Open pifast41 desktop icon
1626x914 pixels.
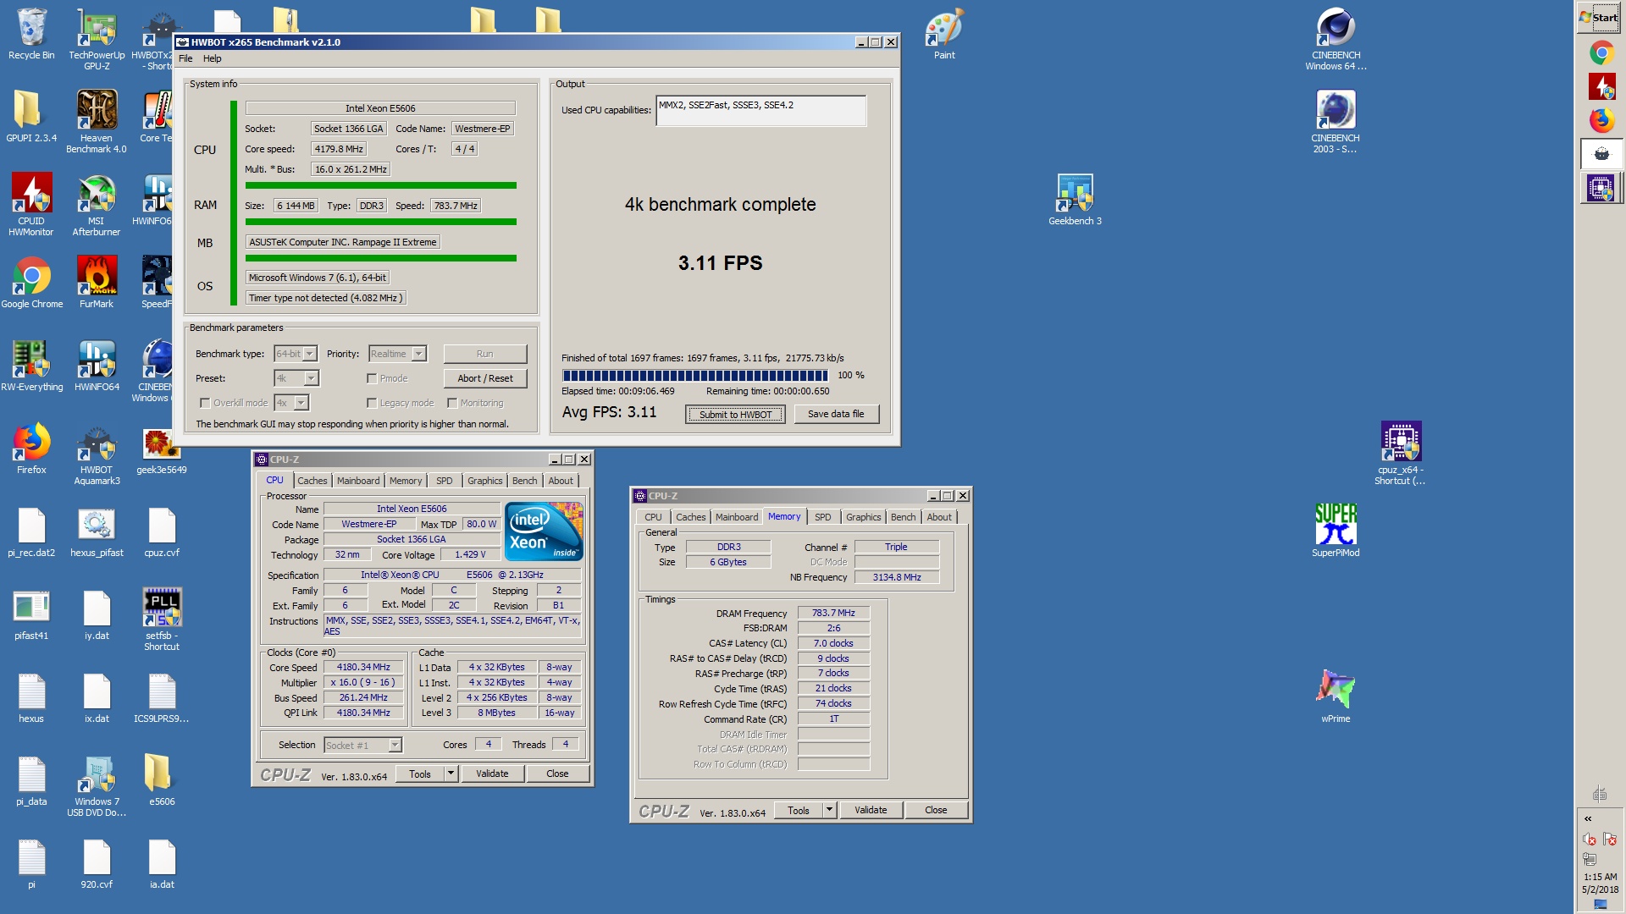pyautogui.click(x=31, y=614)
